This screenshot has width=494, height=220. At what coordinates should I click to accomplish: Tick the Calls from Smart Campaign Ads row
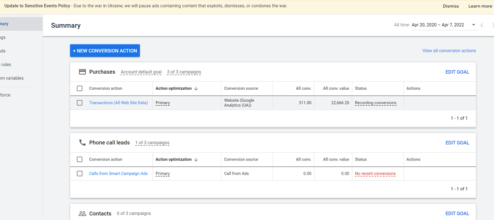[x=80, y=173]
